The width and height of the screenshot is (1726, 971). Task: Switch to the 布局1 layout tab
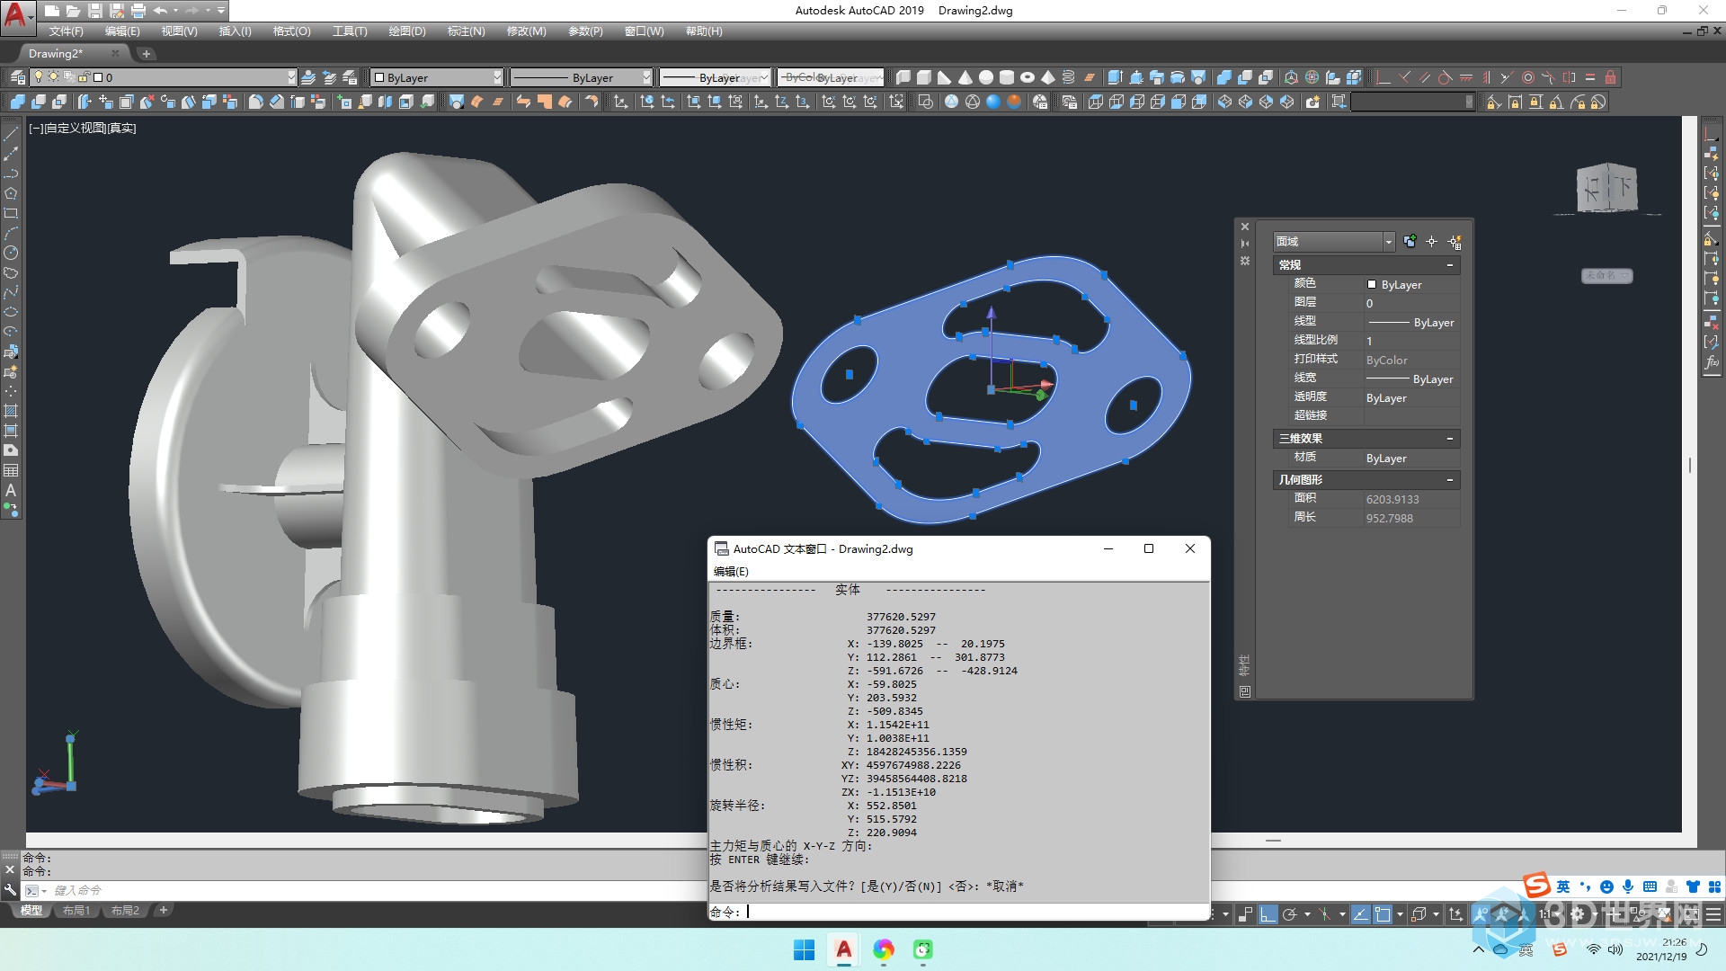click(x=76, y=910)
